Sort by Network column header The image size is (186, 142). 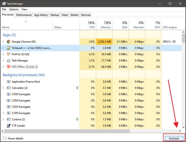137,25
